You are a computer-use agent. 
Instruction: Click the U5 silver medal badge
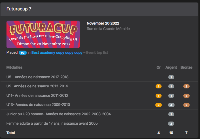point(171,77)
